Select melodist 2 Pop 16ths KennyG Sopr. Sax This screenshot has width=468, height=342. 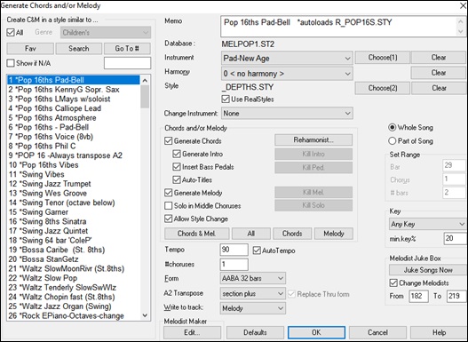point(74,90)
